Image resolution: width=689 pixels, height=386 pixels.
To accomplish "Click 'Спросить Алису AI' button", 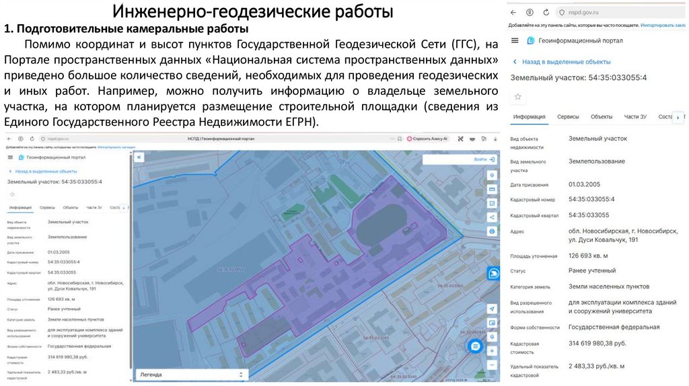I will tap(427, 139).
